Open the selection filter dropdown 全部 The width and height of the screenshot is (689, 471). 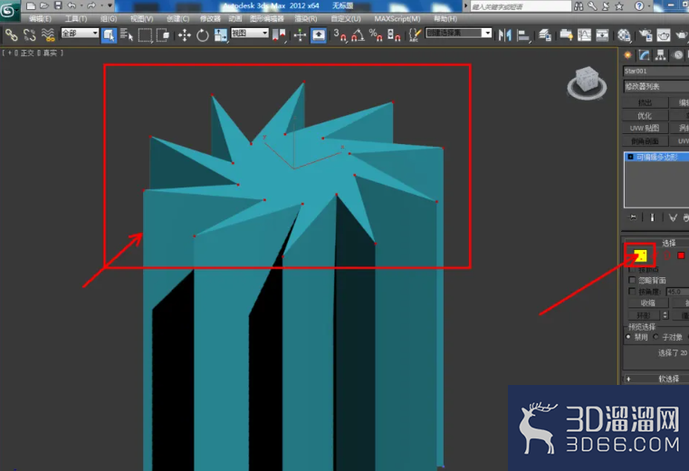[80, 33]
